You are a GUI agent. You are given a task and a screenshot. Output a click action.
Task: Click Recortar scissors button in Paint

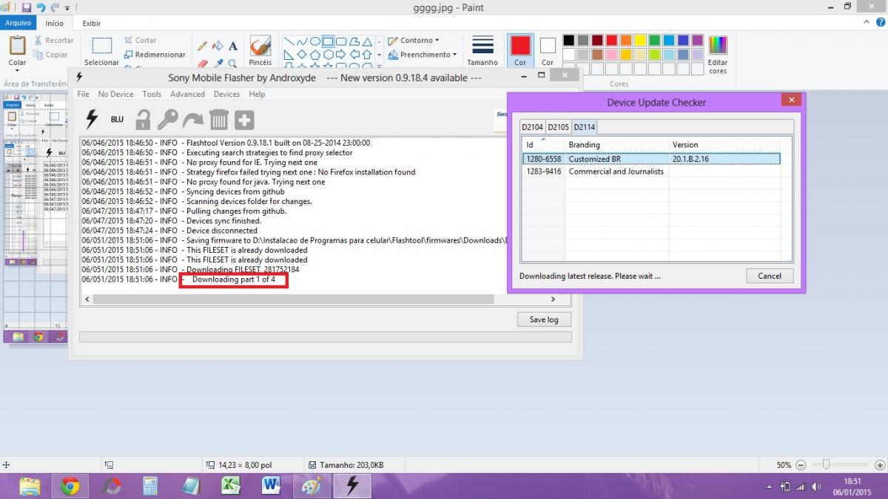[53, 41]
